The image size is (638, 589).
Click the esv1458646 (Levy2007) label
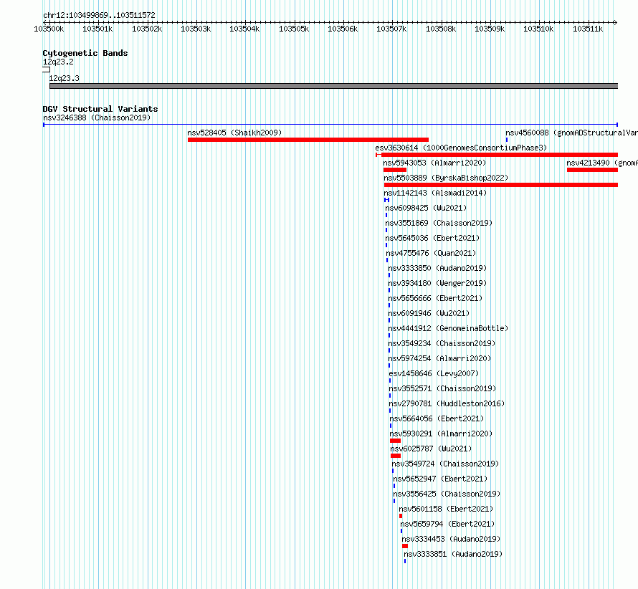tap(434, 373)
